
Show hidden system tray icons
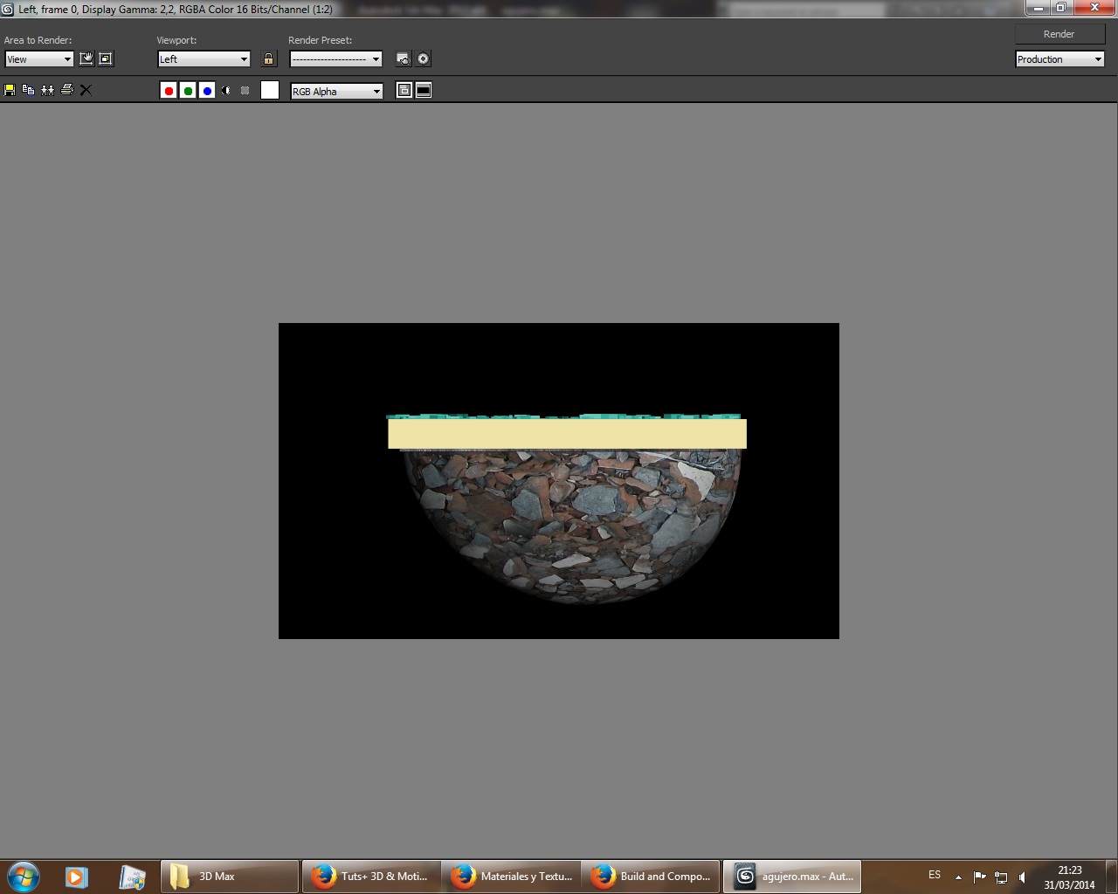pos(958,877)
